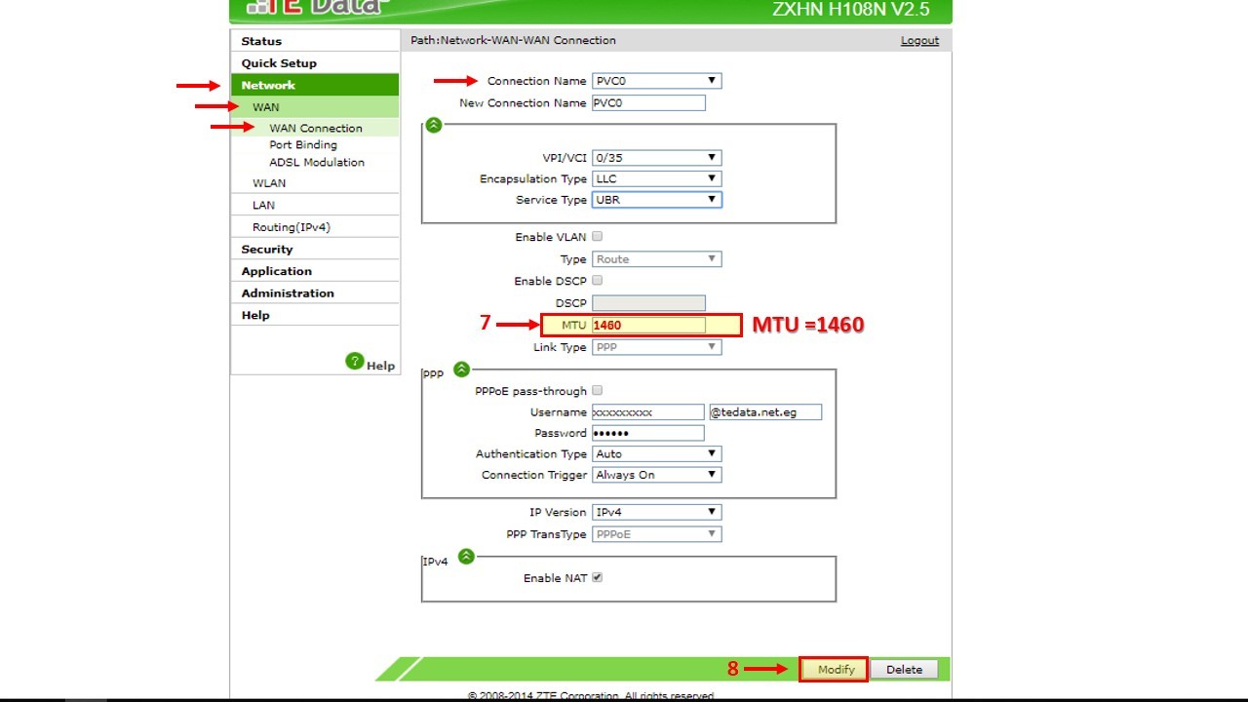Viewport: 1248px width, 702px height.
Task: Collapse the VPI/VCI section with its green chevron
Action: tap(434, 125)
